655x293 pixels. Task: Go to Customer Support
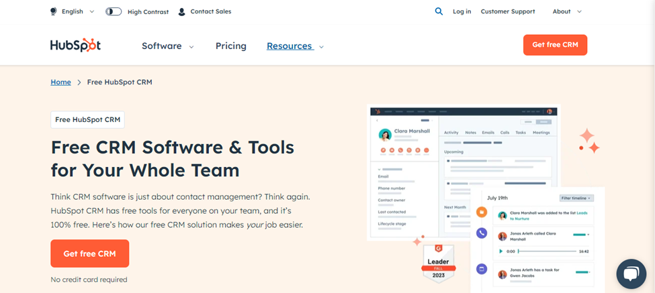pos(508,11)
